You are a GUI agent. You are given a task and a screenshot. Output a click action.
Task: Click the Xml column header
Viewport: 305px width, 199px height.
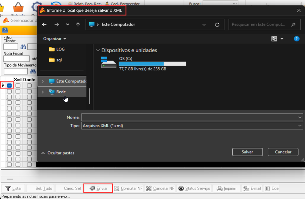[18, 79]
